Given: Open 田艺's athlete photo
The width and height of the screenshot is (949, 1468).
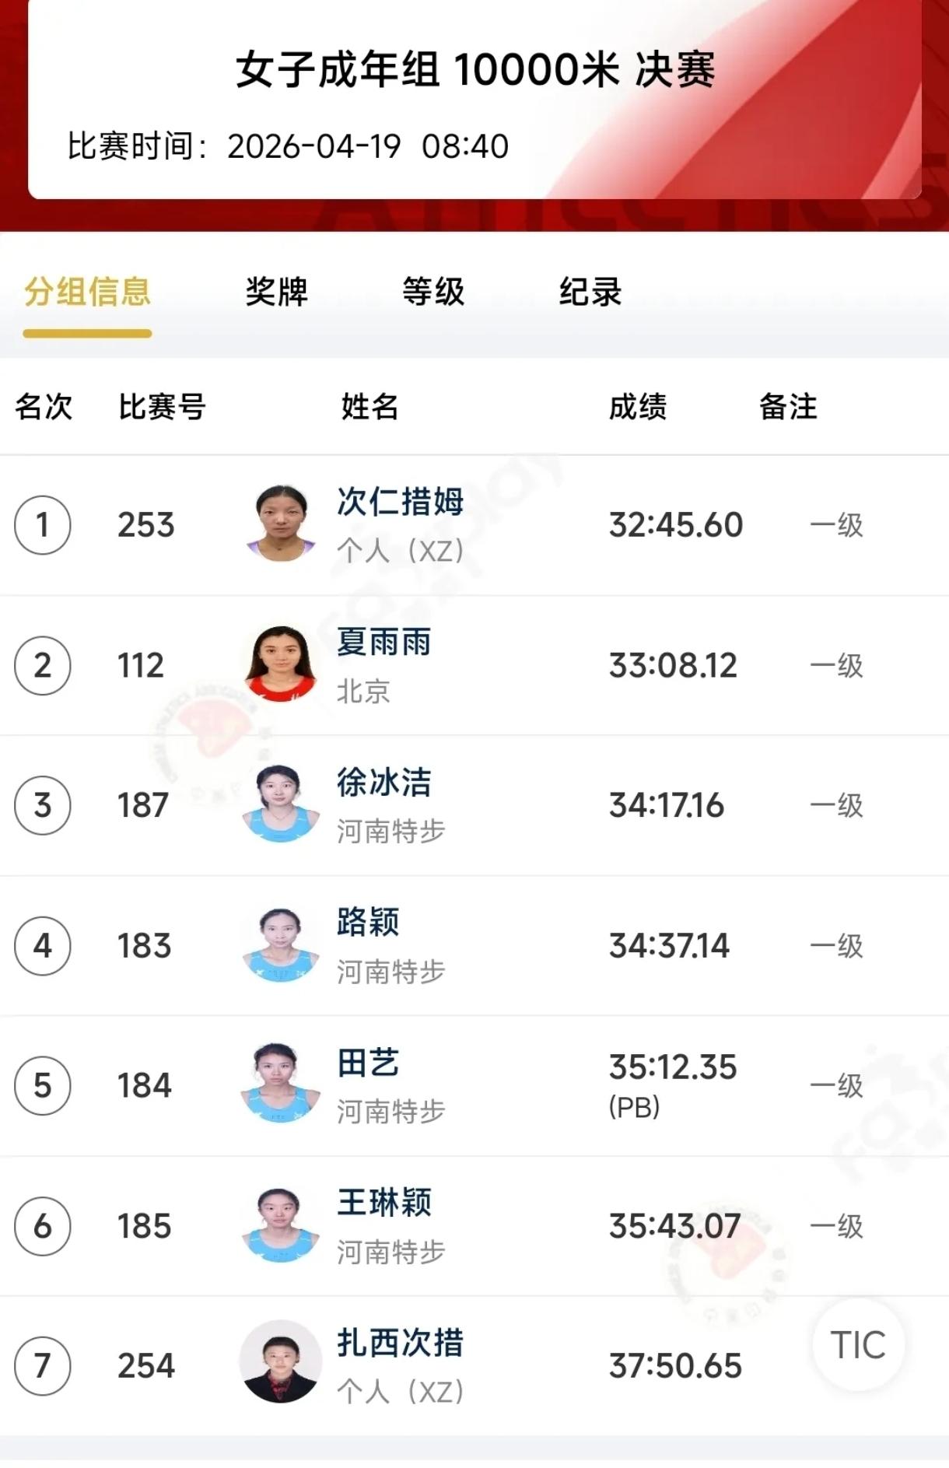Looking at the screenshot, I should (x=281, y=1085).
